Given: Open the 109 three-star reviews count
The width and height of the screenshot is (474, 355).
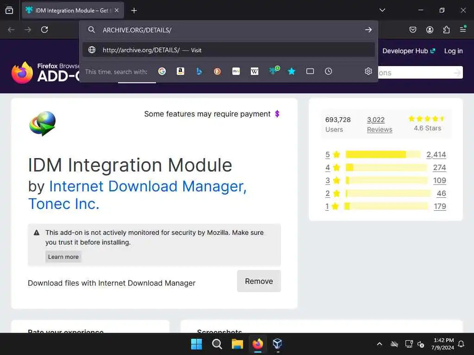Looking at the screenshot, I should pos(440,181).
